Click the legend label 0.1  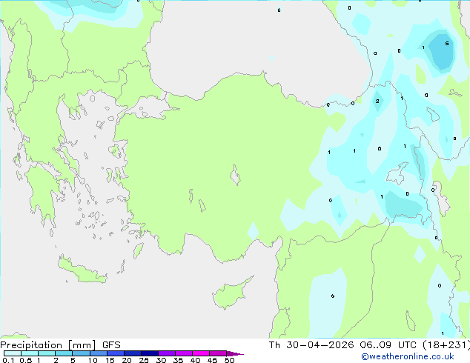pos(8,360)
